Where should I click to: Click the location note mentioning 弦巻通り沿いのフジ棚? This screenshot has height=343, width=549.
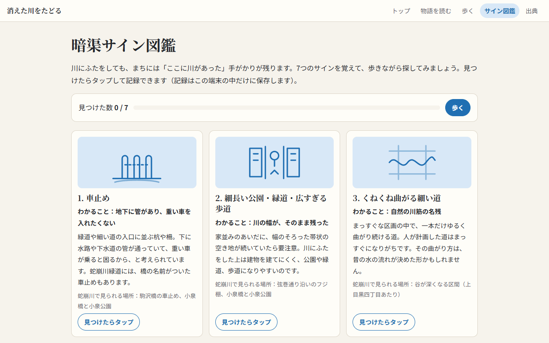pos(271,289)
